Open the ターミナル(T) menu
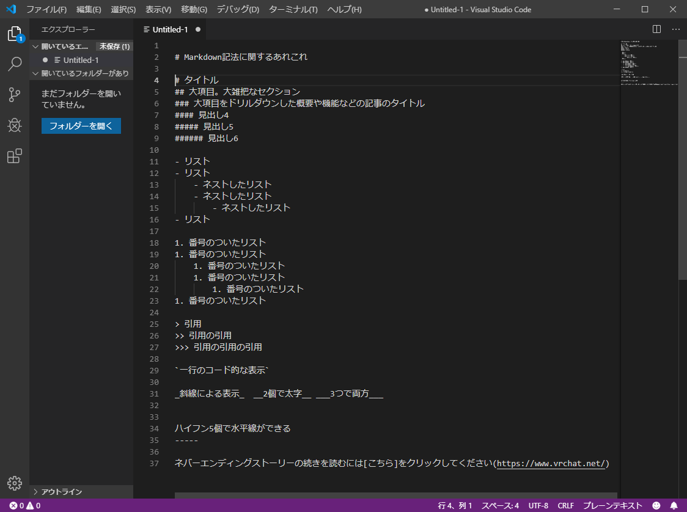 coord(293,9)
